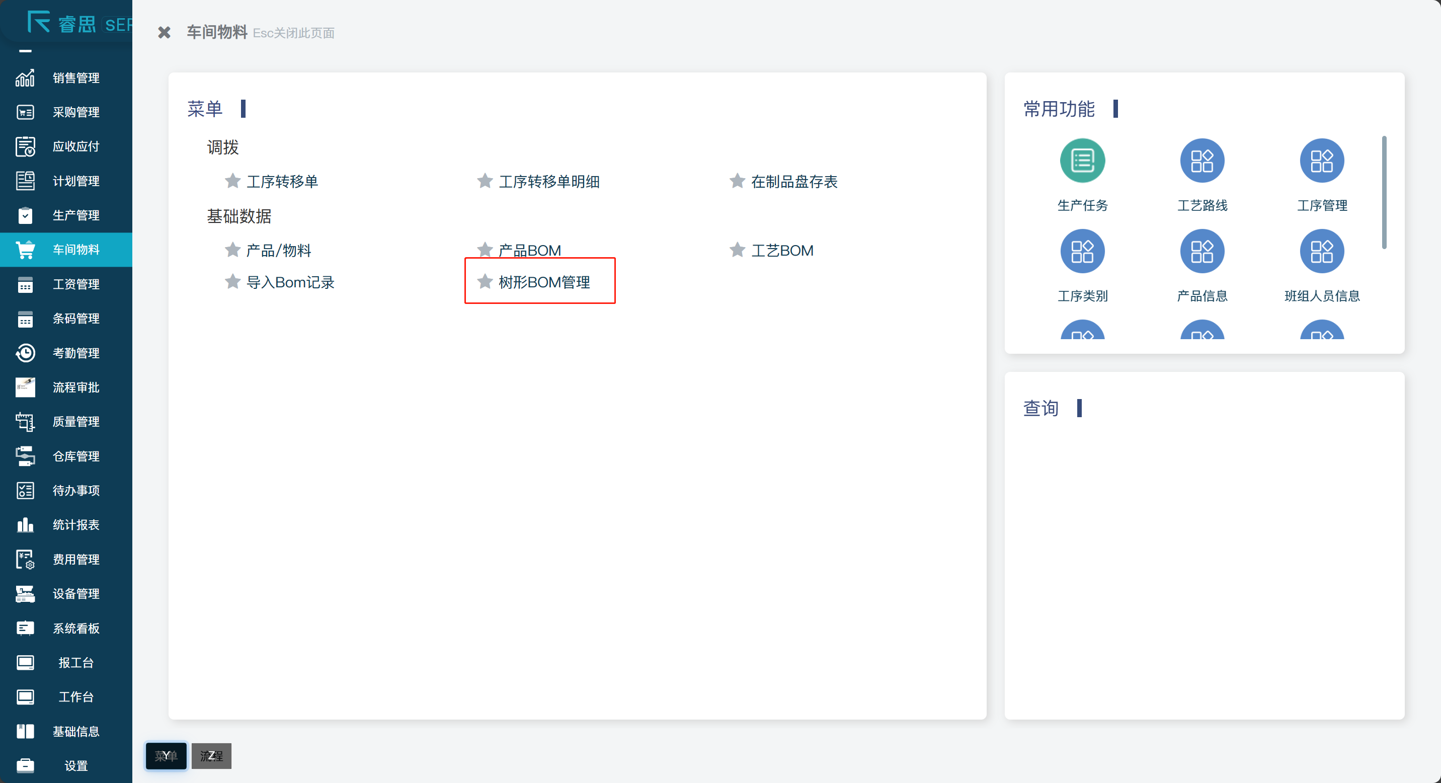Open the 在制品盘存表 menu entry
The image size is (1441, 783).
[x=794, y=181]
